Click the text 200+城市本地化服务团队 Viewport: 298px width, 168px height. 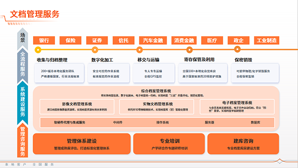tap(58, 71)
